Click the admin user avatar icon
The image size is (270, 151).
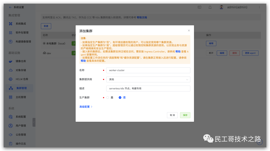[221, 7]
